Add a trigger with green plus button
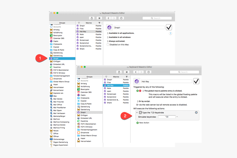This screenshot has width=237, height=158. pyautogui.click(x=138, y=91)
